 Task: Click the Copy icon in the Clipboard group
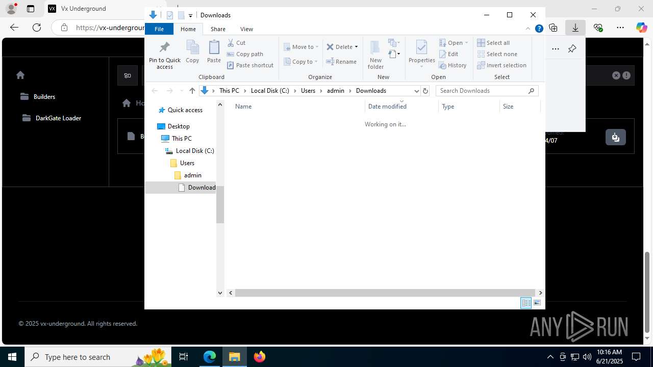click(x=192, y=52)
